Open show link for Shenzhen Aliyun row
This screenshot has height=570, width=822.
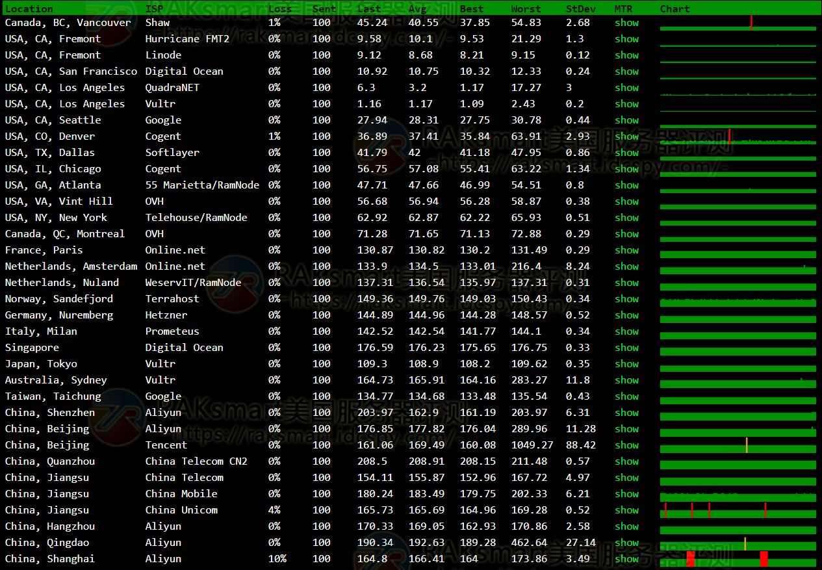pos(626,413)
